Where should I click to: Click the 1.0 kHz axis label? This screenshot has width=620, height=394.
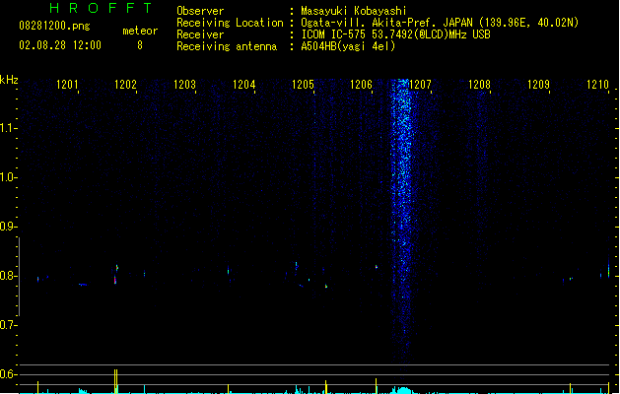click(x=8, y=177)
